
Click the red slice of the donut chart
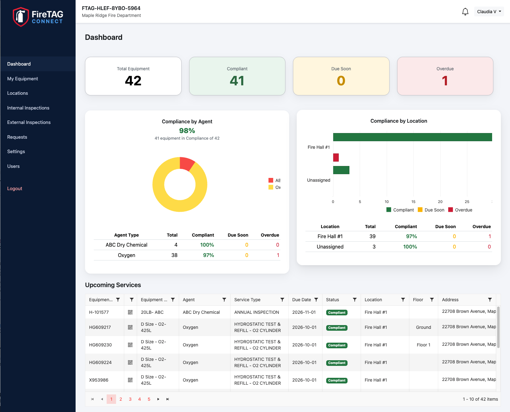click(x=186, y=163)
